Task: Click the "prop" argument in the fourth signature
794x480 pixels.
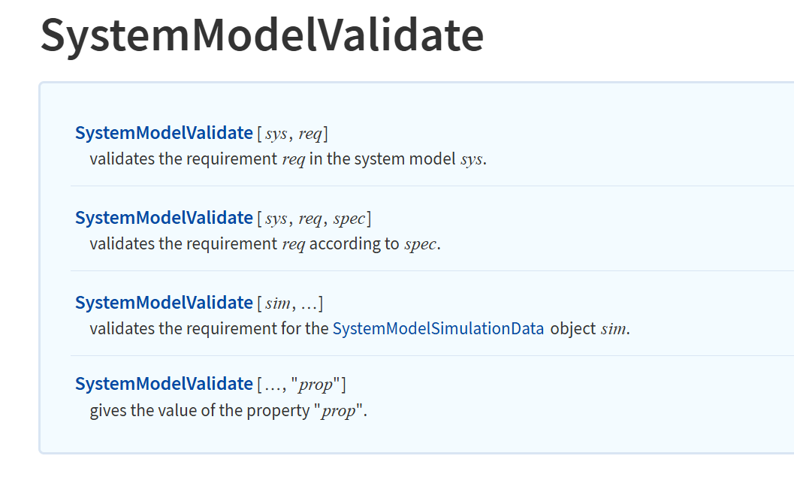Action: click(x=315, y=385)
